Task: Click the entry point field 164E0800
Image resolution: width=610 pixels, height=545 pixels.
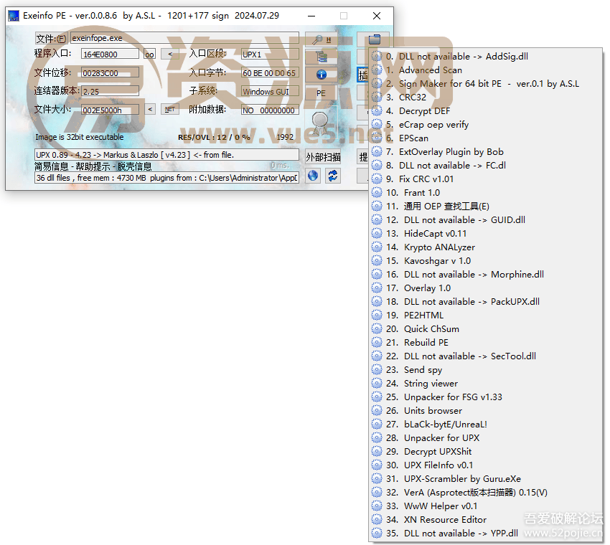Action: click(110, 54)
